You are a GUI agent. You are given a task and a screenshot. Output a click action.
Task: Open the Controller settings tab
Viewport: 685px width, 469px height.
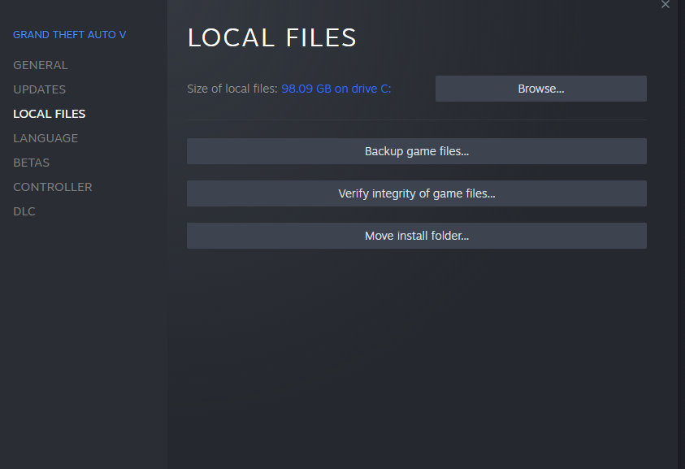tap(53, 187)
